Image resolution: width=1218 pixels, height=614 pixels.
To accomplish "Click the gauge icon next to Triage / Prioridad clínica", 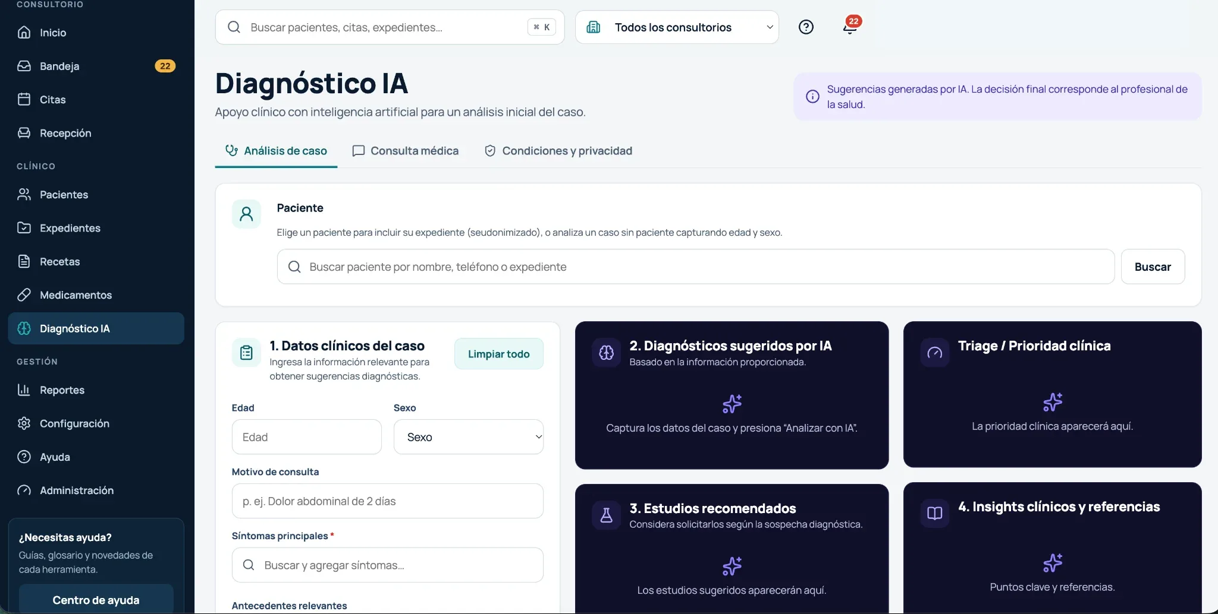I will pyautogui.click(x=935, y=353).
